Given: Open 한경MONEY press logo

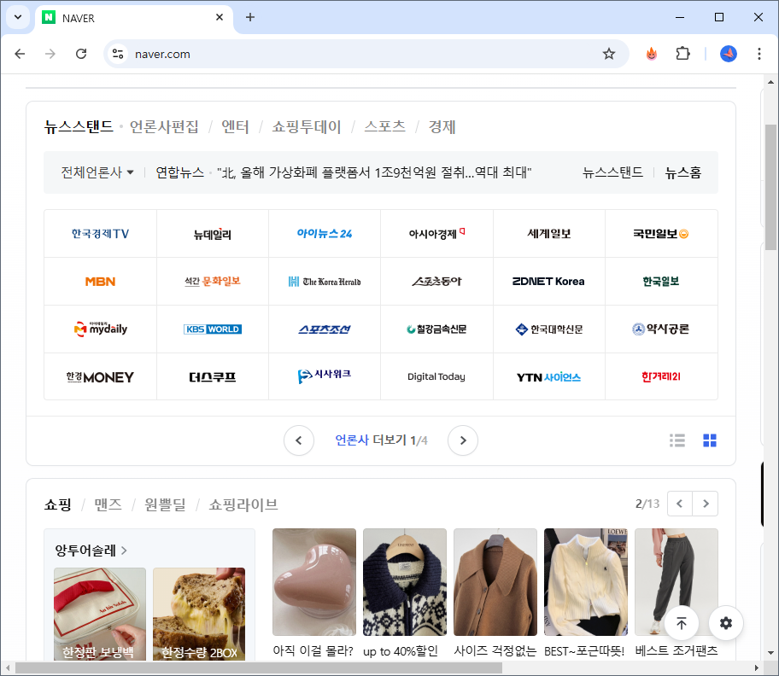Looking at the screenshot, I should tap(100, 376).
